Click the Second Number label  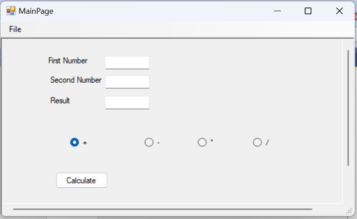coord(76,80)
